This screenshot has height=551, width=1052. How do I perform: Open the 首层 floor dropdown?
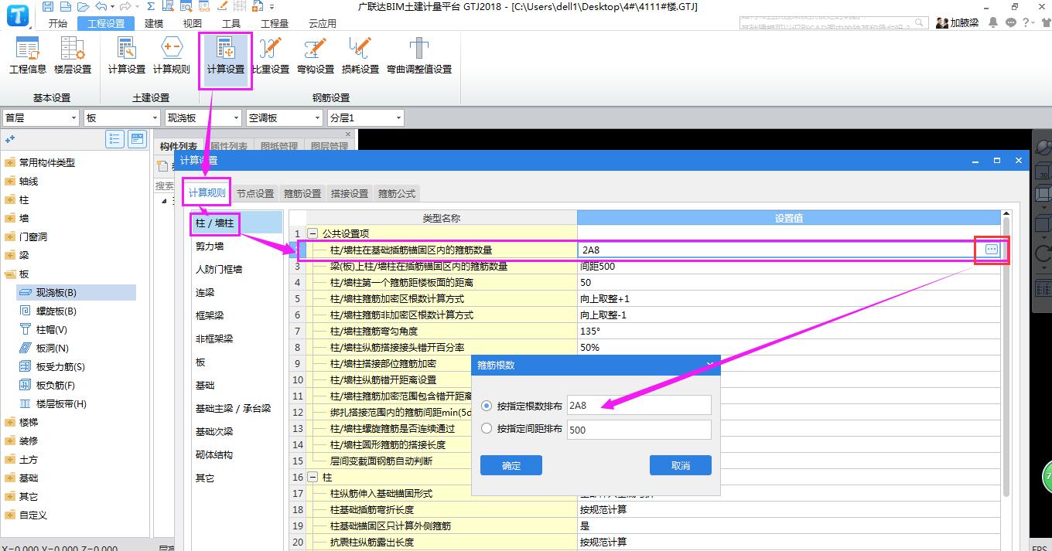(x=41, y=117)
